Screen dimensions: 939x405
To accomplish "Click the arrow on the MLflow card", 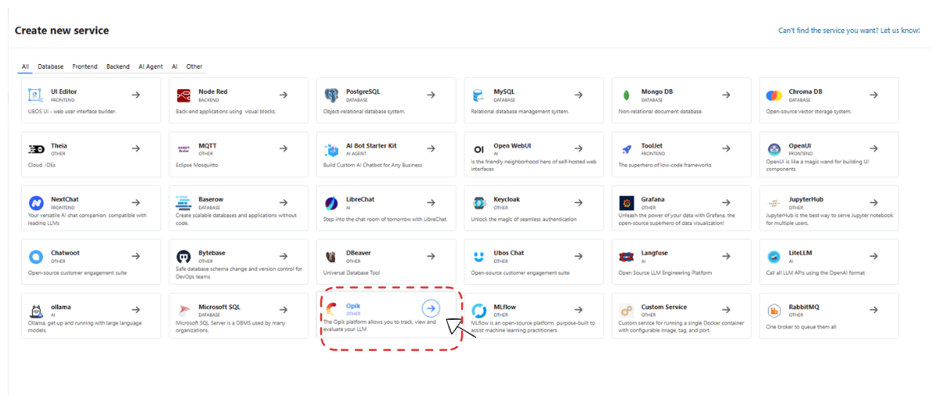I will [579, 310].
